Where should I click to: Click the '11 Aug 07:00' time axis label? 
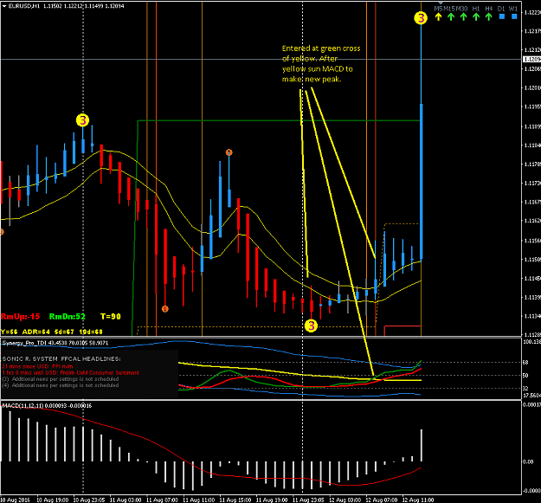[162, 500]
